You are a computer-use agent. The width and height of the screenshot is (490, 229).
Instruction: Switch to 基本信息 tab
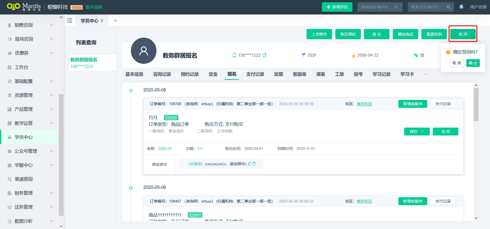(x=134, y=74)
